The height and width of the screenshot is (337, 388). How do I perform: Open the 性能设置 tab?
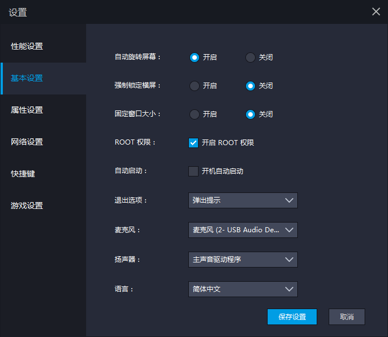coord(27,46)
